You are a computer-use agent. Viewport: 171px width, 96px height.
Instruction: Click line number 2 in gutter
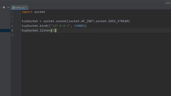pos(12,17)
